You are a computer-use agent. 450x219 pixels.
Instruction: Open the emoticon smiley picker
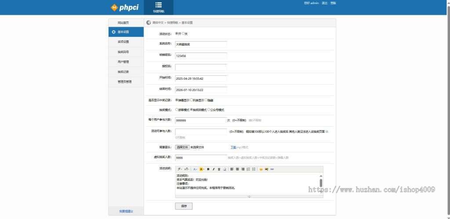261,169
